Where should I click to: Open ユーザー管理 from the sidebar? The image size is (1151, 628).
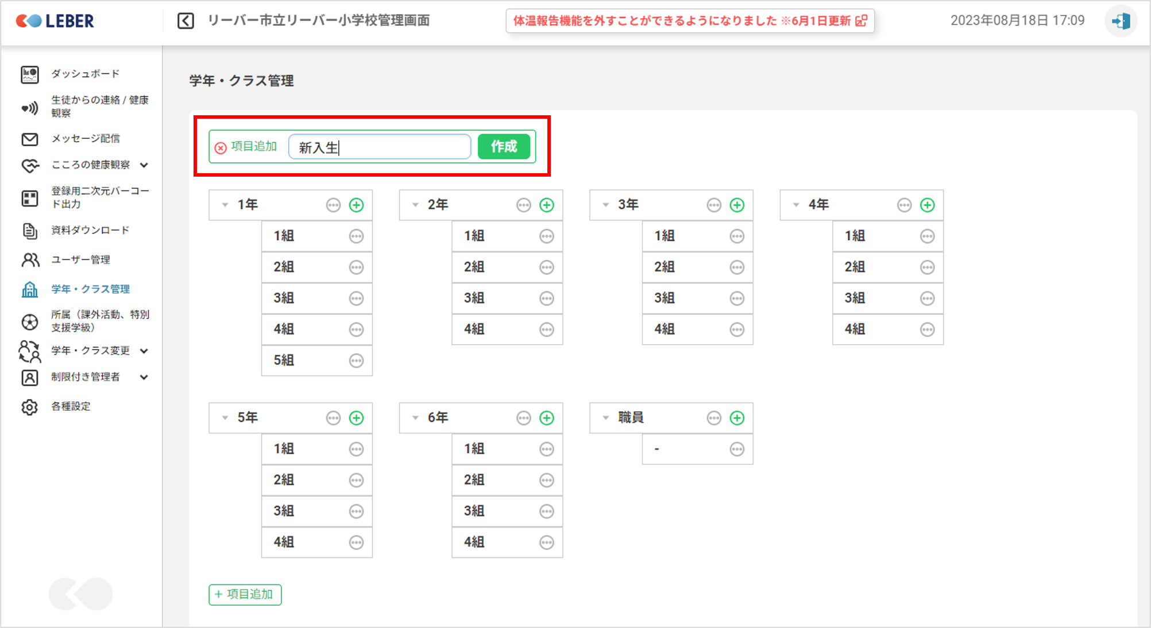80,260
